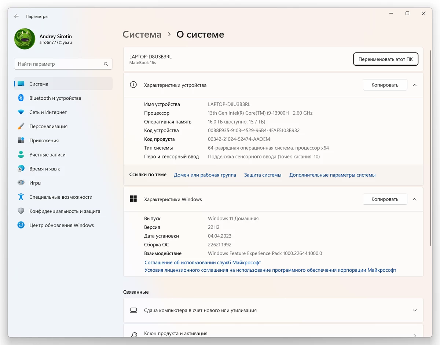Collapse the Характеристики Windows section chevron

click(415, 199)
